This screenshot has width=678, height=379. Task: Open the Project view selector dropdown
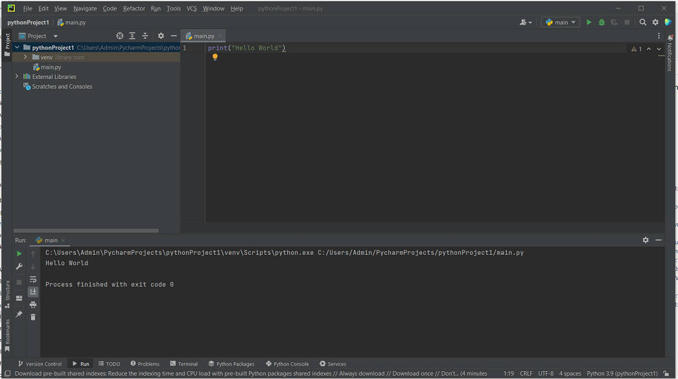coord(38,36)
